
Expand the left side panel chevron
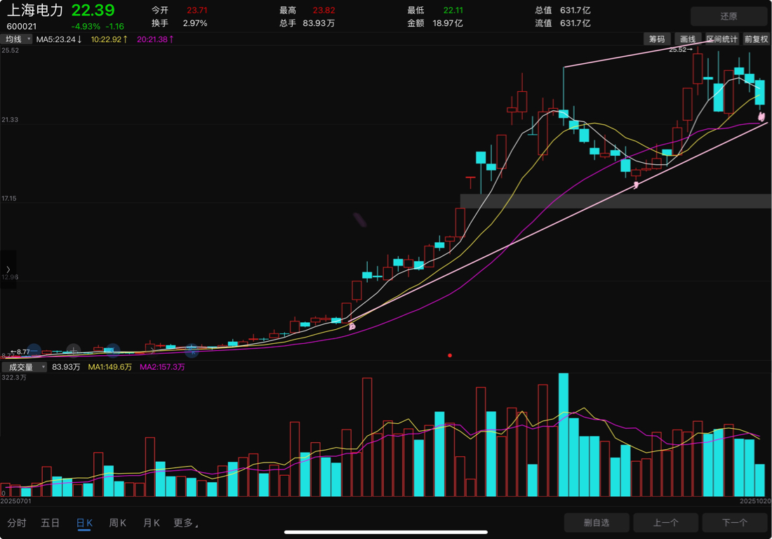[8, 269]
